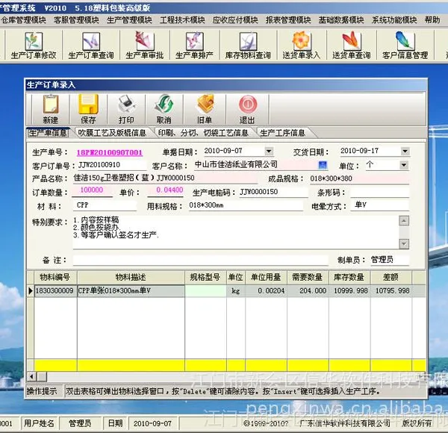Open 生产单排产 toolbar icon
Screen dimensions: 448x433
click(x=195, y=45)
